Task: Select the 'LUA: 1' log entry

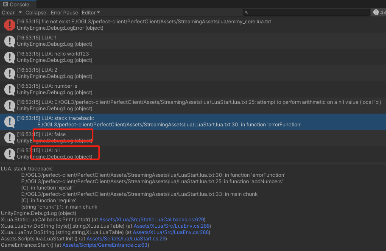Action: tap(193, 41)
